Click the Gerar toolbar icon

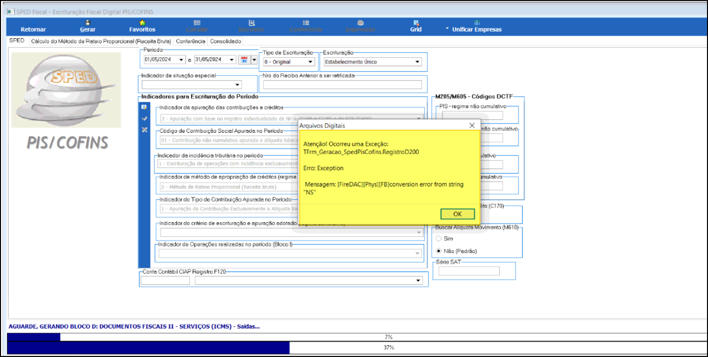point(88,22)
